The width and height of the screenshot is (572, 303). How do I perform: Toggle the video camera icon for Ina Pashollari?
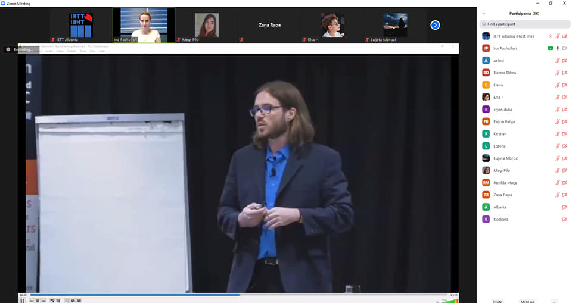tap(564, 48)
